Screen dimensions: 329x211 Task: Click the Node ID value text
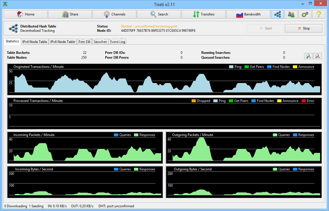point(158,31)
